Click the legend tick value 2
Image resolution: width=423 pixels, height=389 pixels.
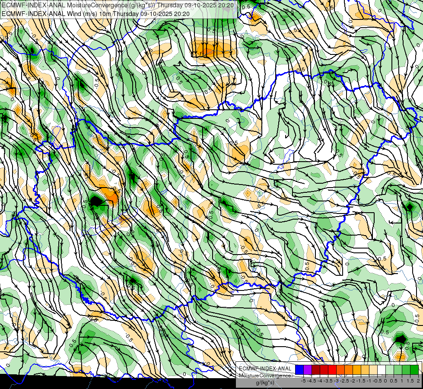coord(418,381)
